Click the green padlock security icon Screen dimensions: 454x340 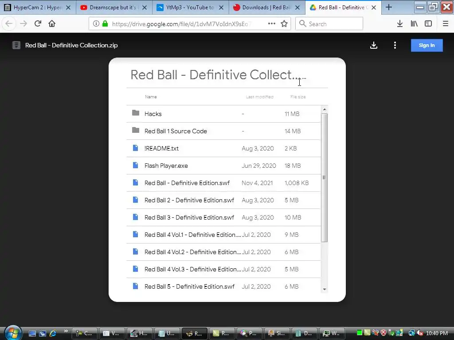pos(105,24)
